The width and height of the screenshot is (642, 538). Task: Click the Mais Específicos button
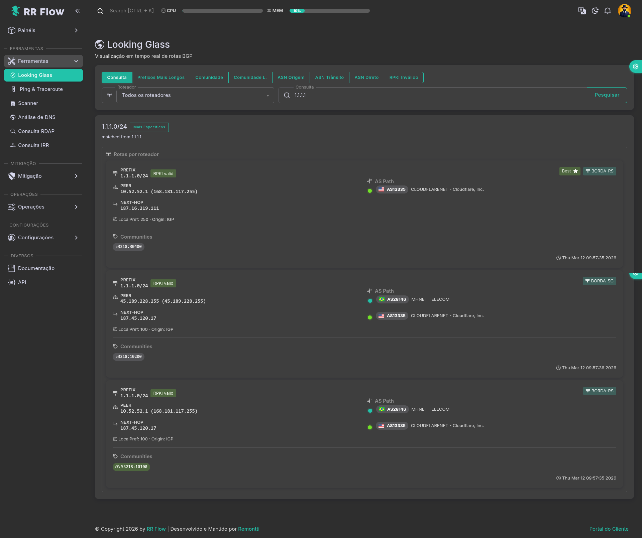149,127
